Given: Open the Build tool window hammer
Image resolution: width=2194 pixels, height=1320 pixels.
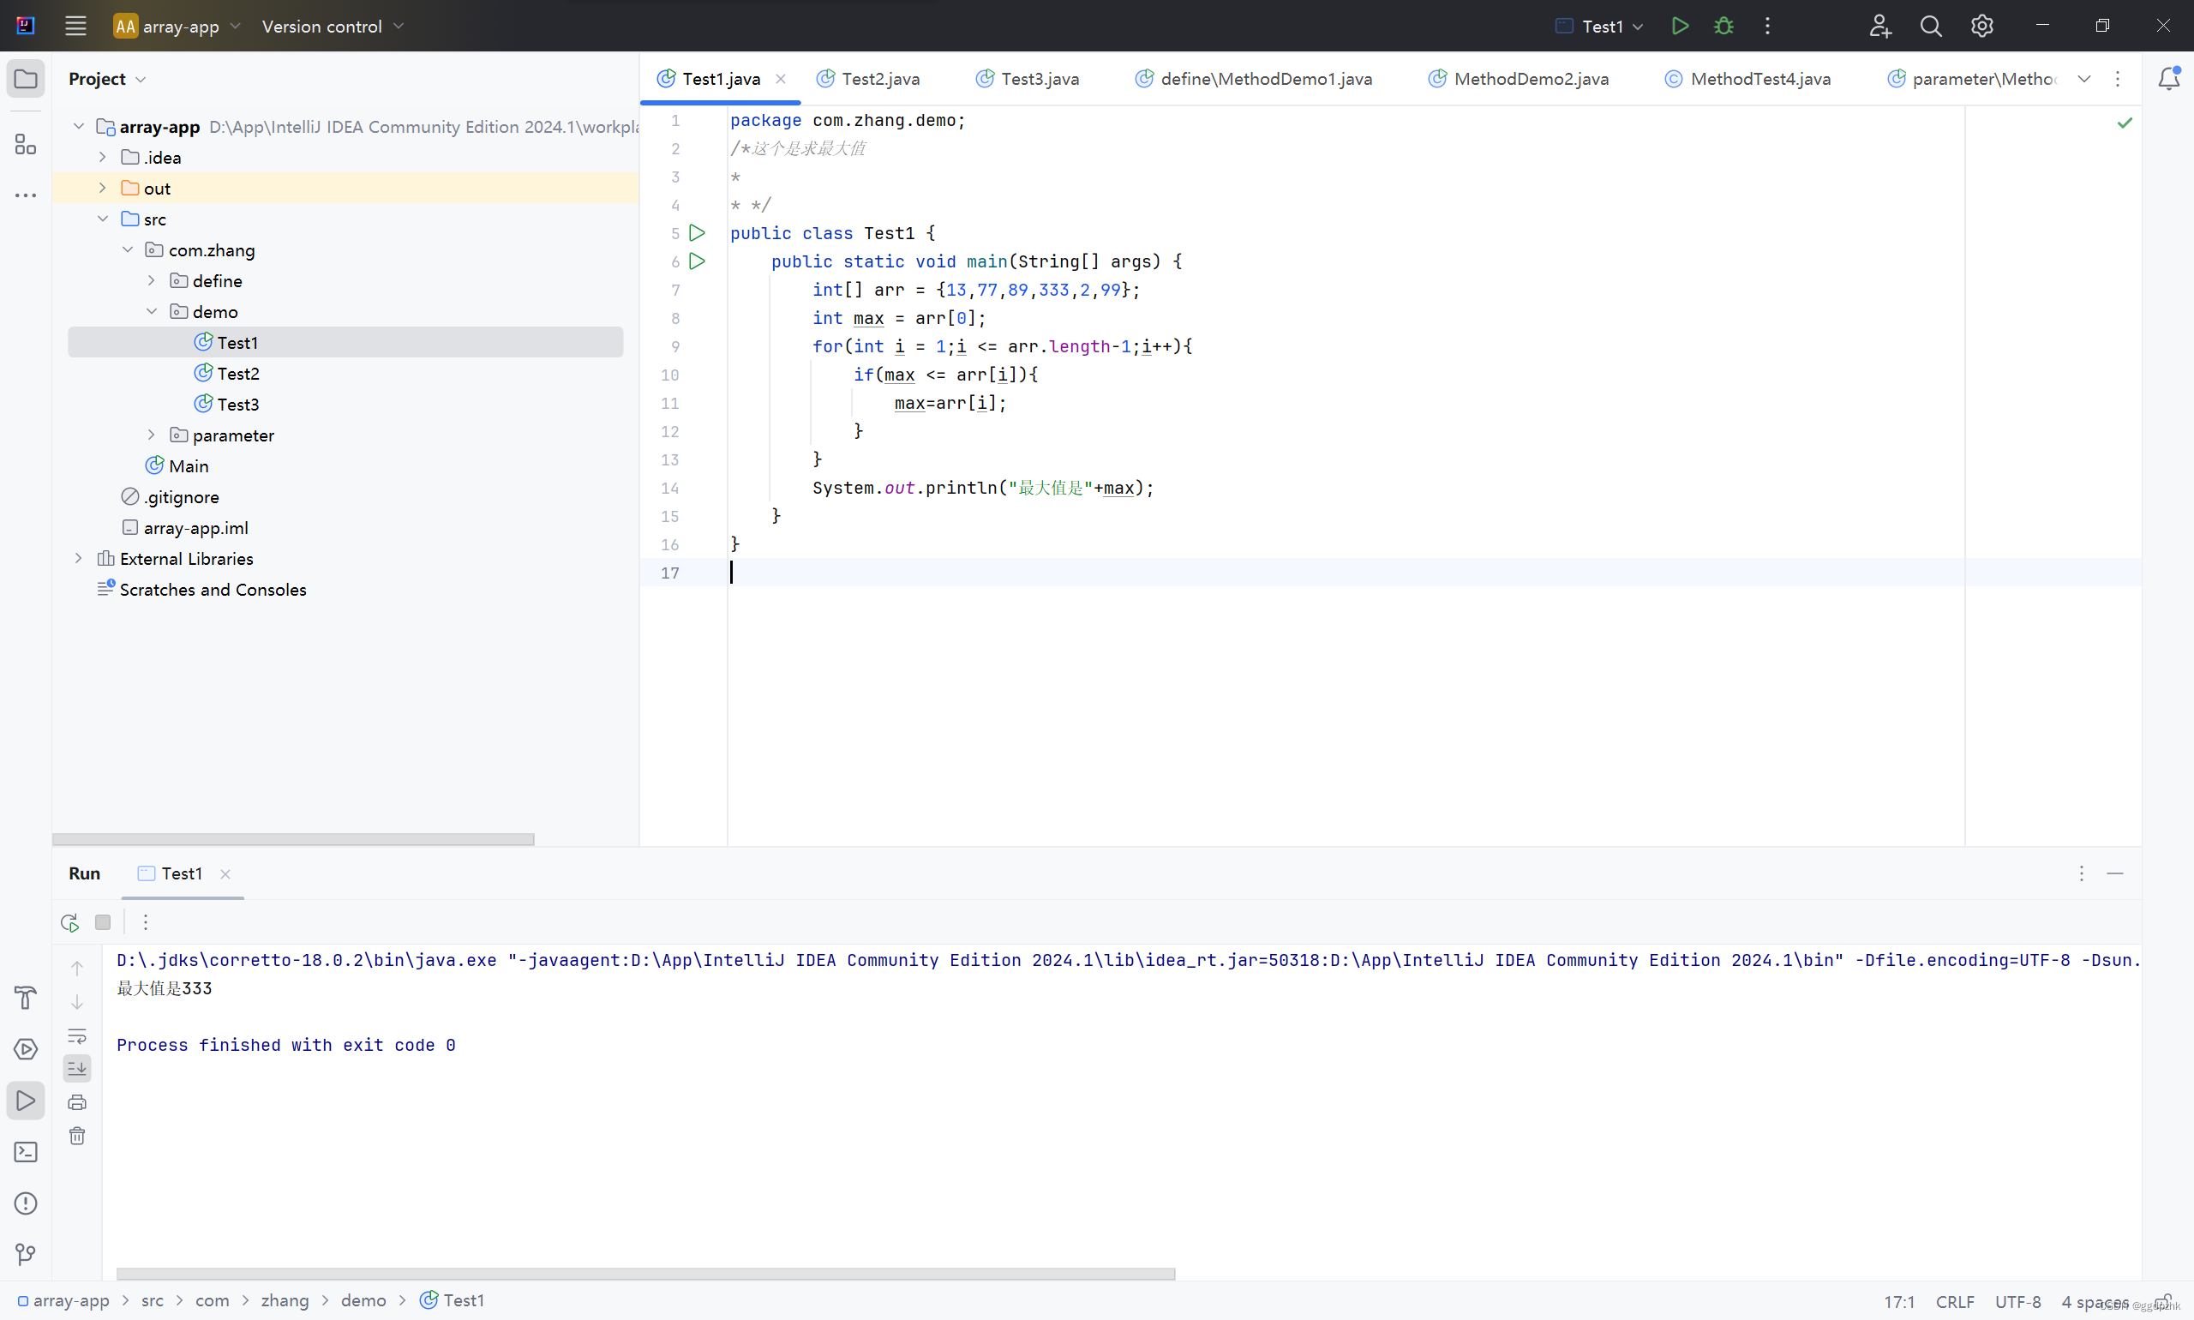Looking at the screenshot, I should [26, 998].
